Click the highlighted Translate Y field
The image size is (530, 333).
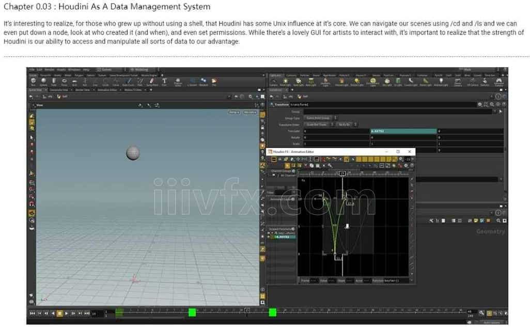coord(403,131)
